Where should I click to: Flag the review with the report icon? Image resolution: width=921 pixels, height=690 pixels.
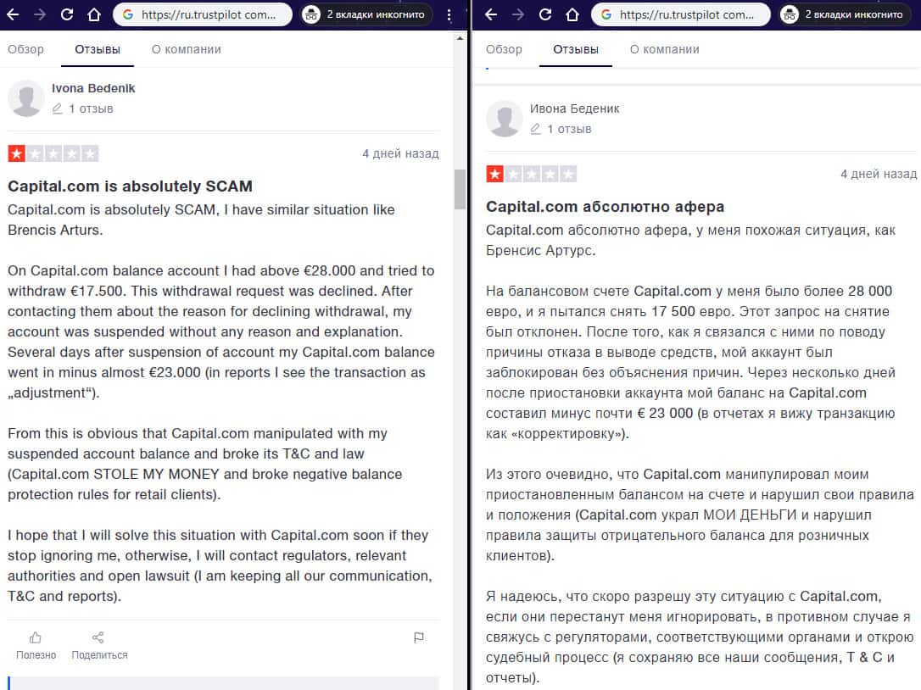tap(419, 637)
